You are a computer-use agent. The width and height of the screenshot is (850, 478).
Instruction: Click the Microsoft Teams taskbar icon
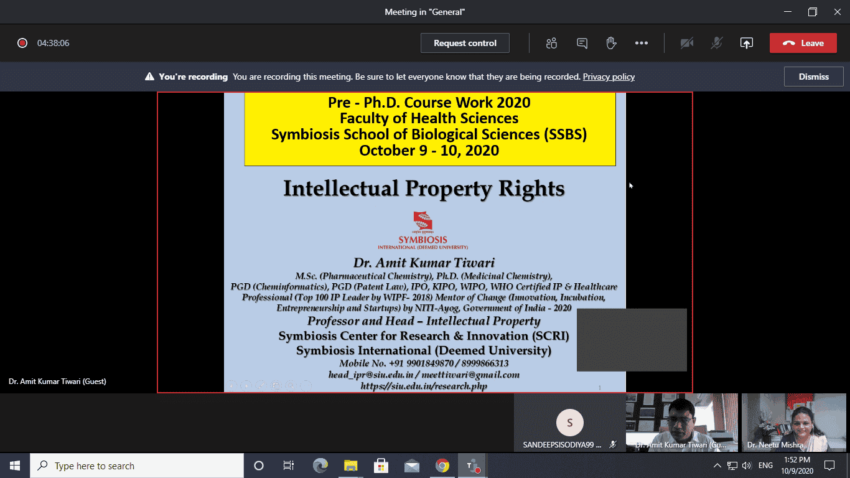[472, 466]
